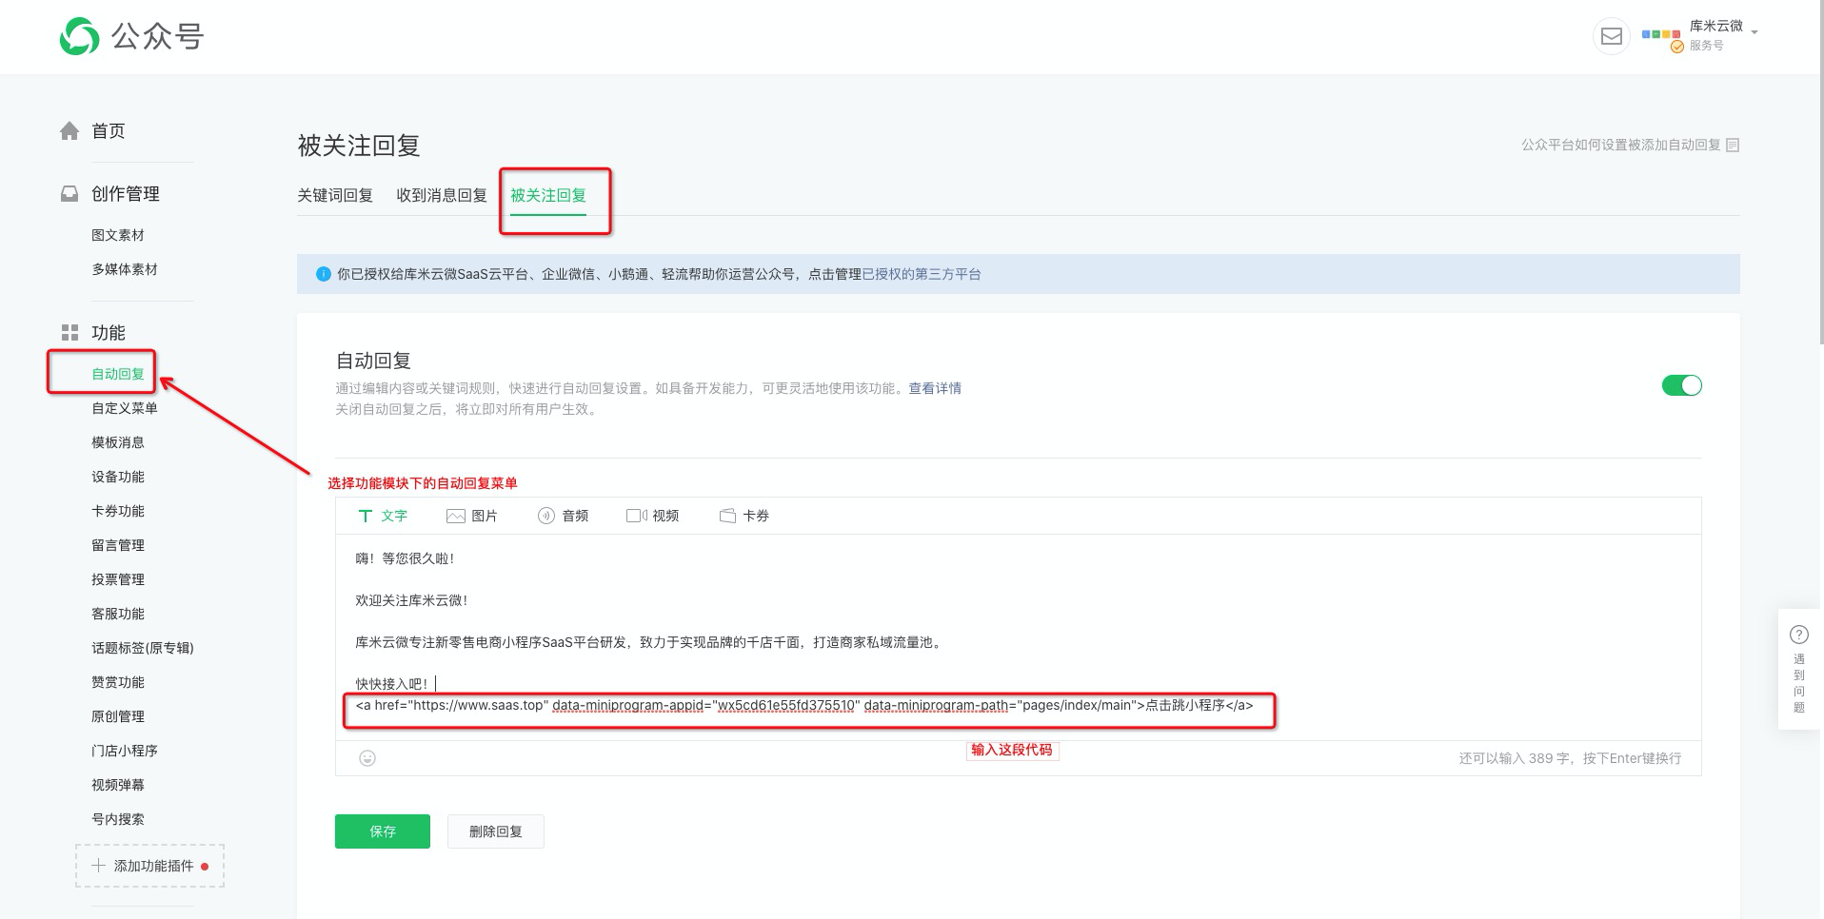Click the 欢迎关注库米云微! line in editor

(411, 600)
